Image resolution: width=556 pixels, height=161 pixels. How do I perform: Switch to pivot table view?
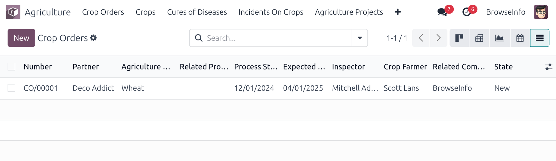click(x=479, y=38)
